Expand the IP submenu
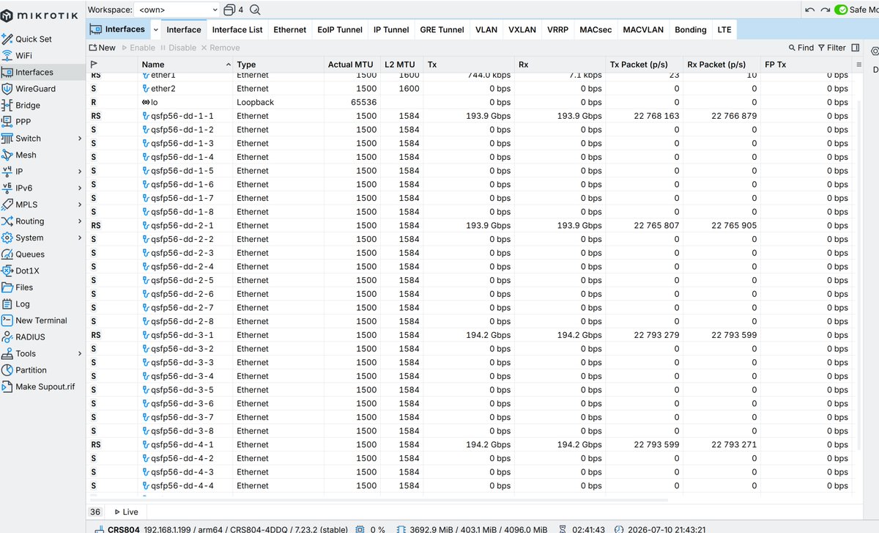The image size is (879, 533). (80, 172)
